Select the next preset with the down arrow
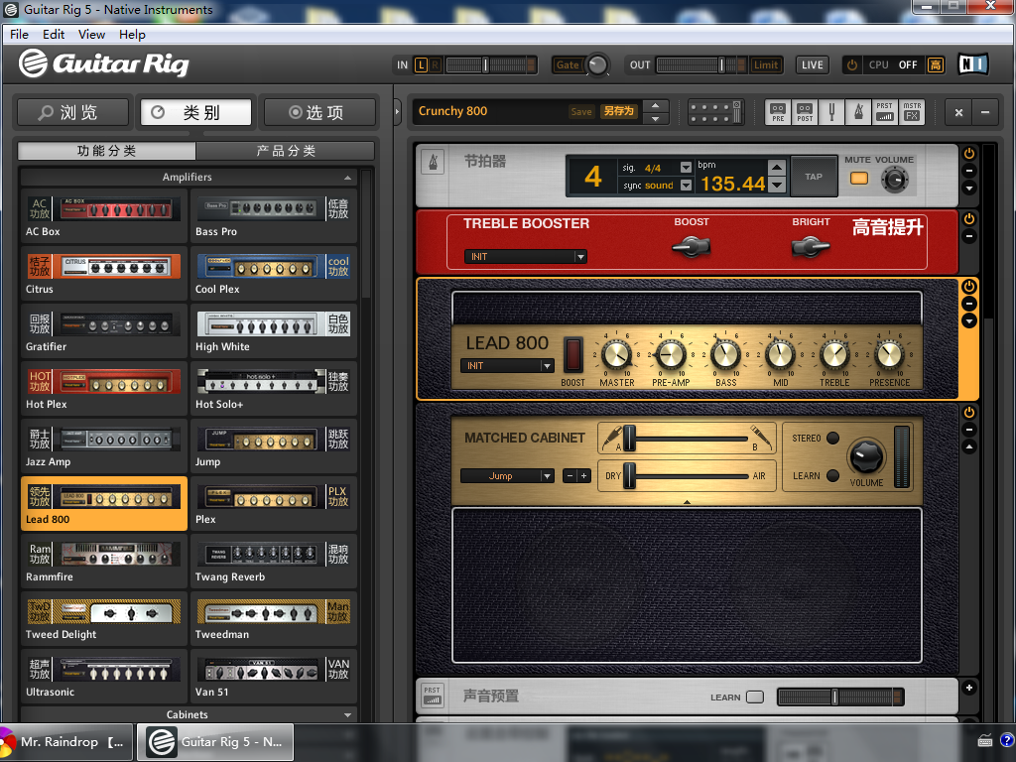The height and width of the screenshot is (762, 1016). (x=656, y=119)
